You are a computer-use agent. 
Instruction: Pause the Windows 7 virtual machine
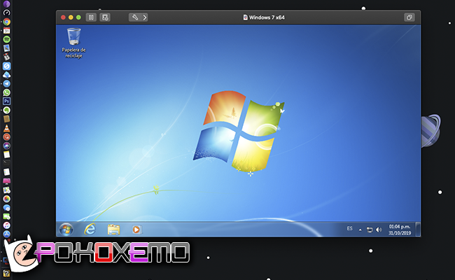91,17
